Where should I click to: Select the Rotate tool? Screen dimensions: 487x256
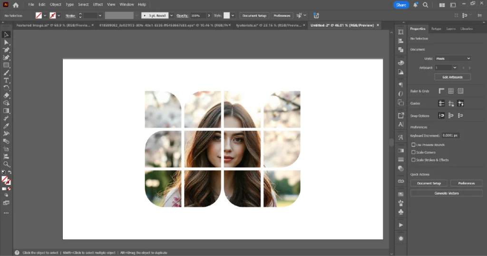pos(6,88)
